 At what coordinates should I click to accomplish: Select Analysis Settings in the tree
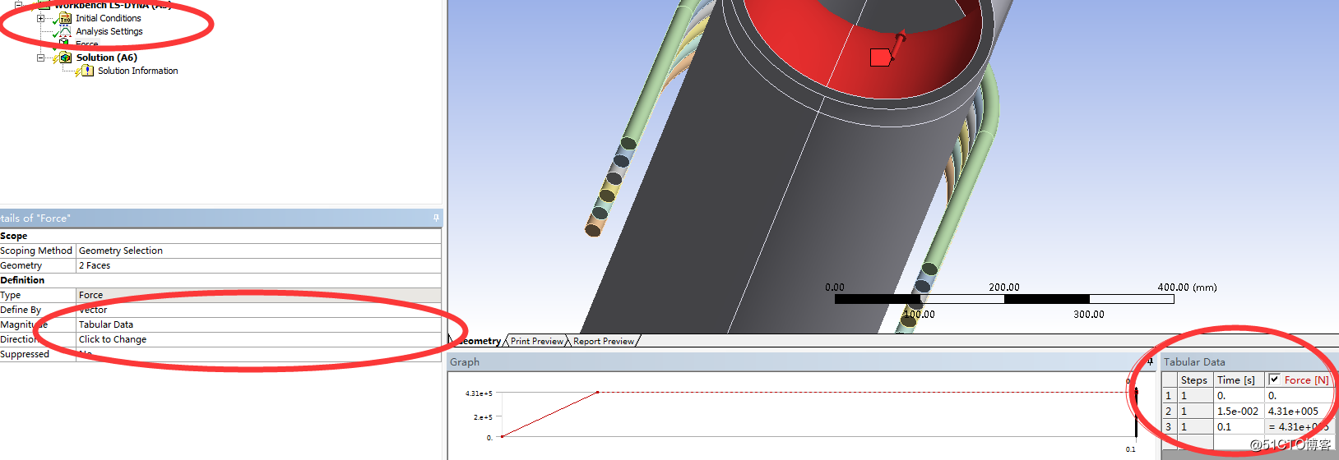tap(109, 31)
